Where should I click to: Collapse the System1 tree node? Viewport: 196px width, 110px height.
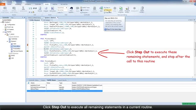pyautogui.click(x=1, y=22)
